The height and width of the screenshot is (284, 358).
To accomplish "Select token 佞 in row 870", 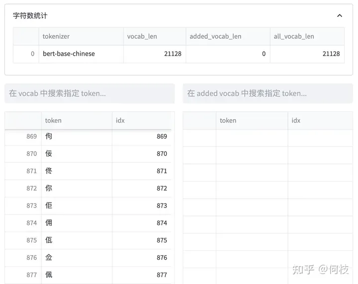I will point(77,154).
